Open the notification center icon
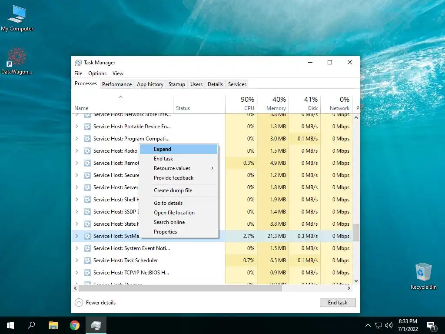This screenshot has height=334, width=445. point(431,326)
